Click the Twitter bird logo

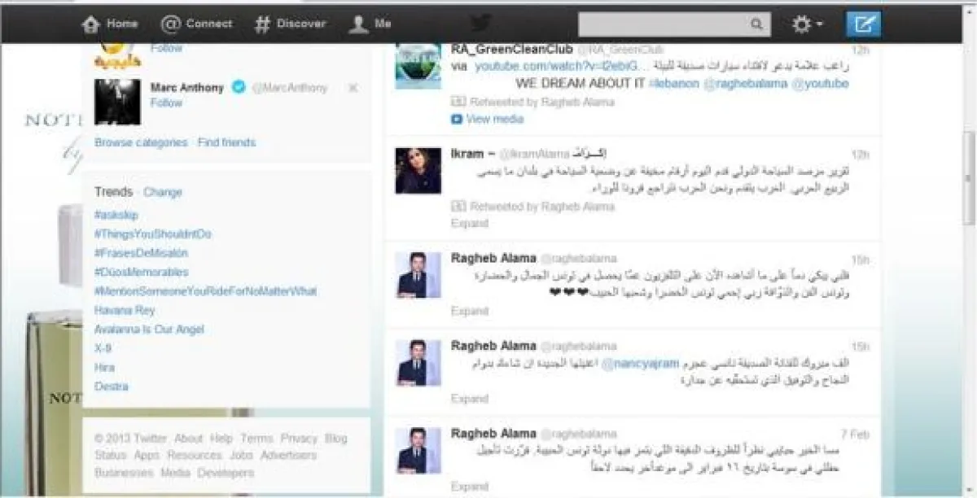[x=480, y=23]
